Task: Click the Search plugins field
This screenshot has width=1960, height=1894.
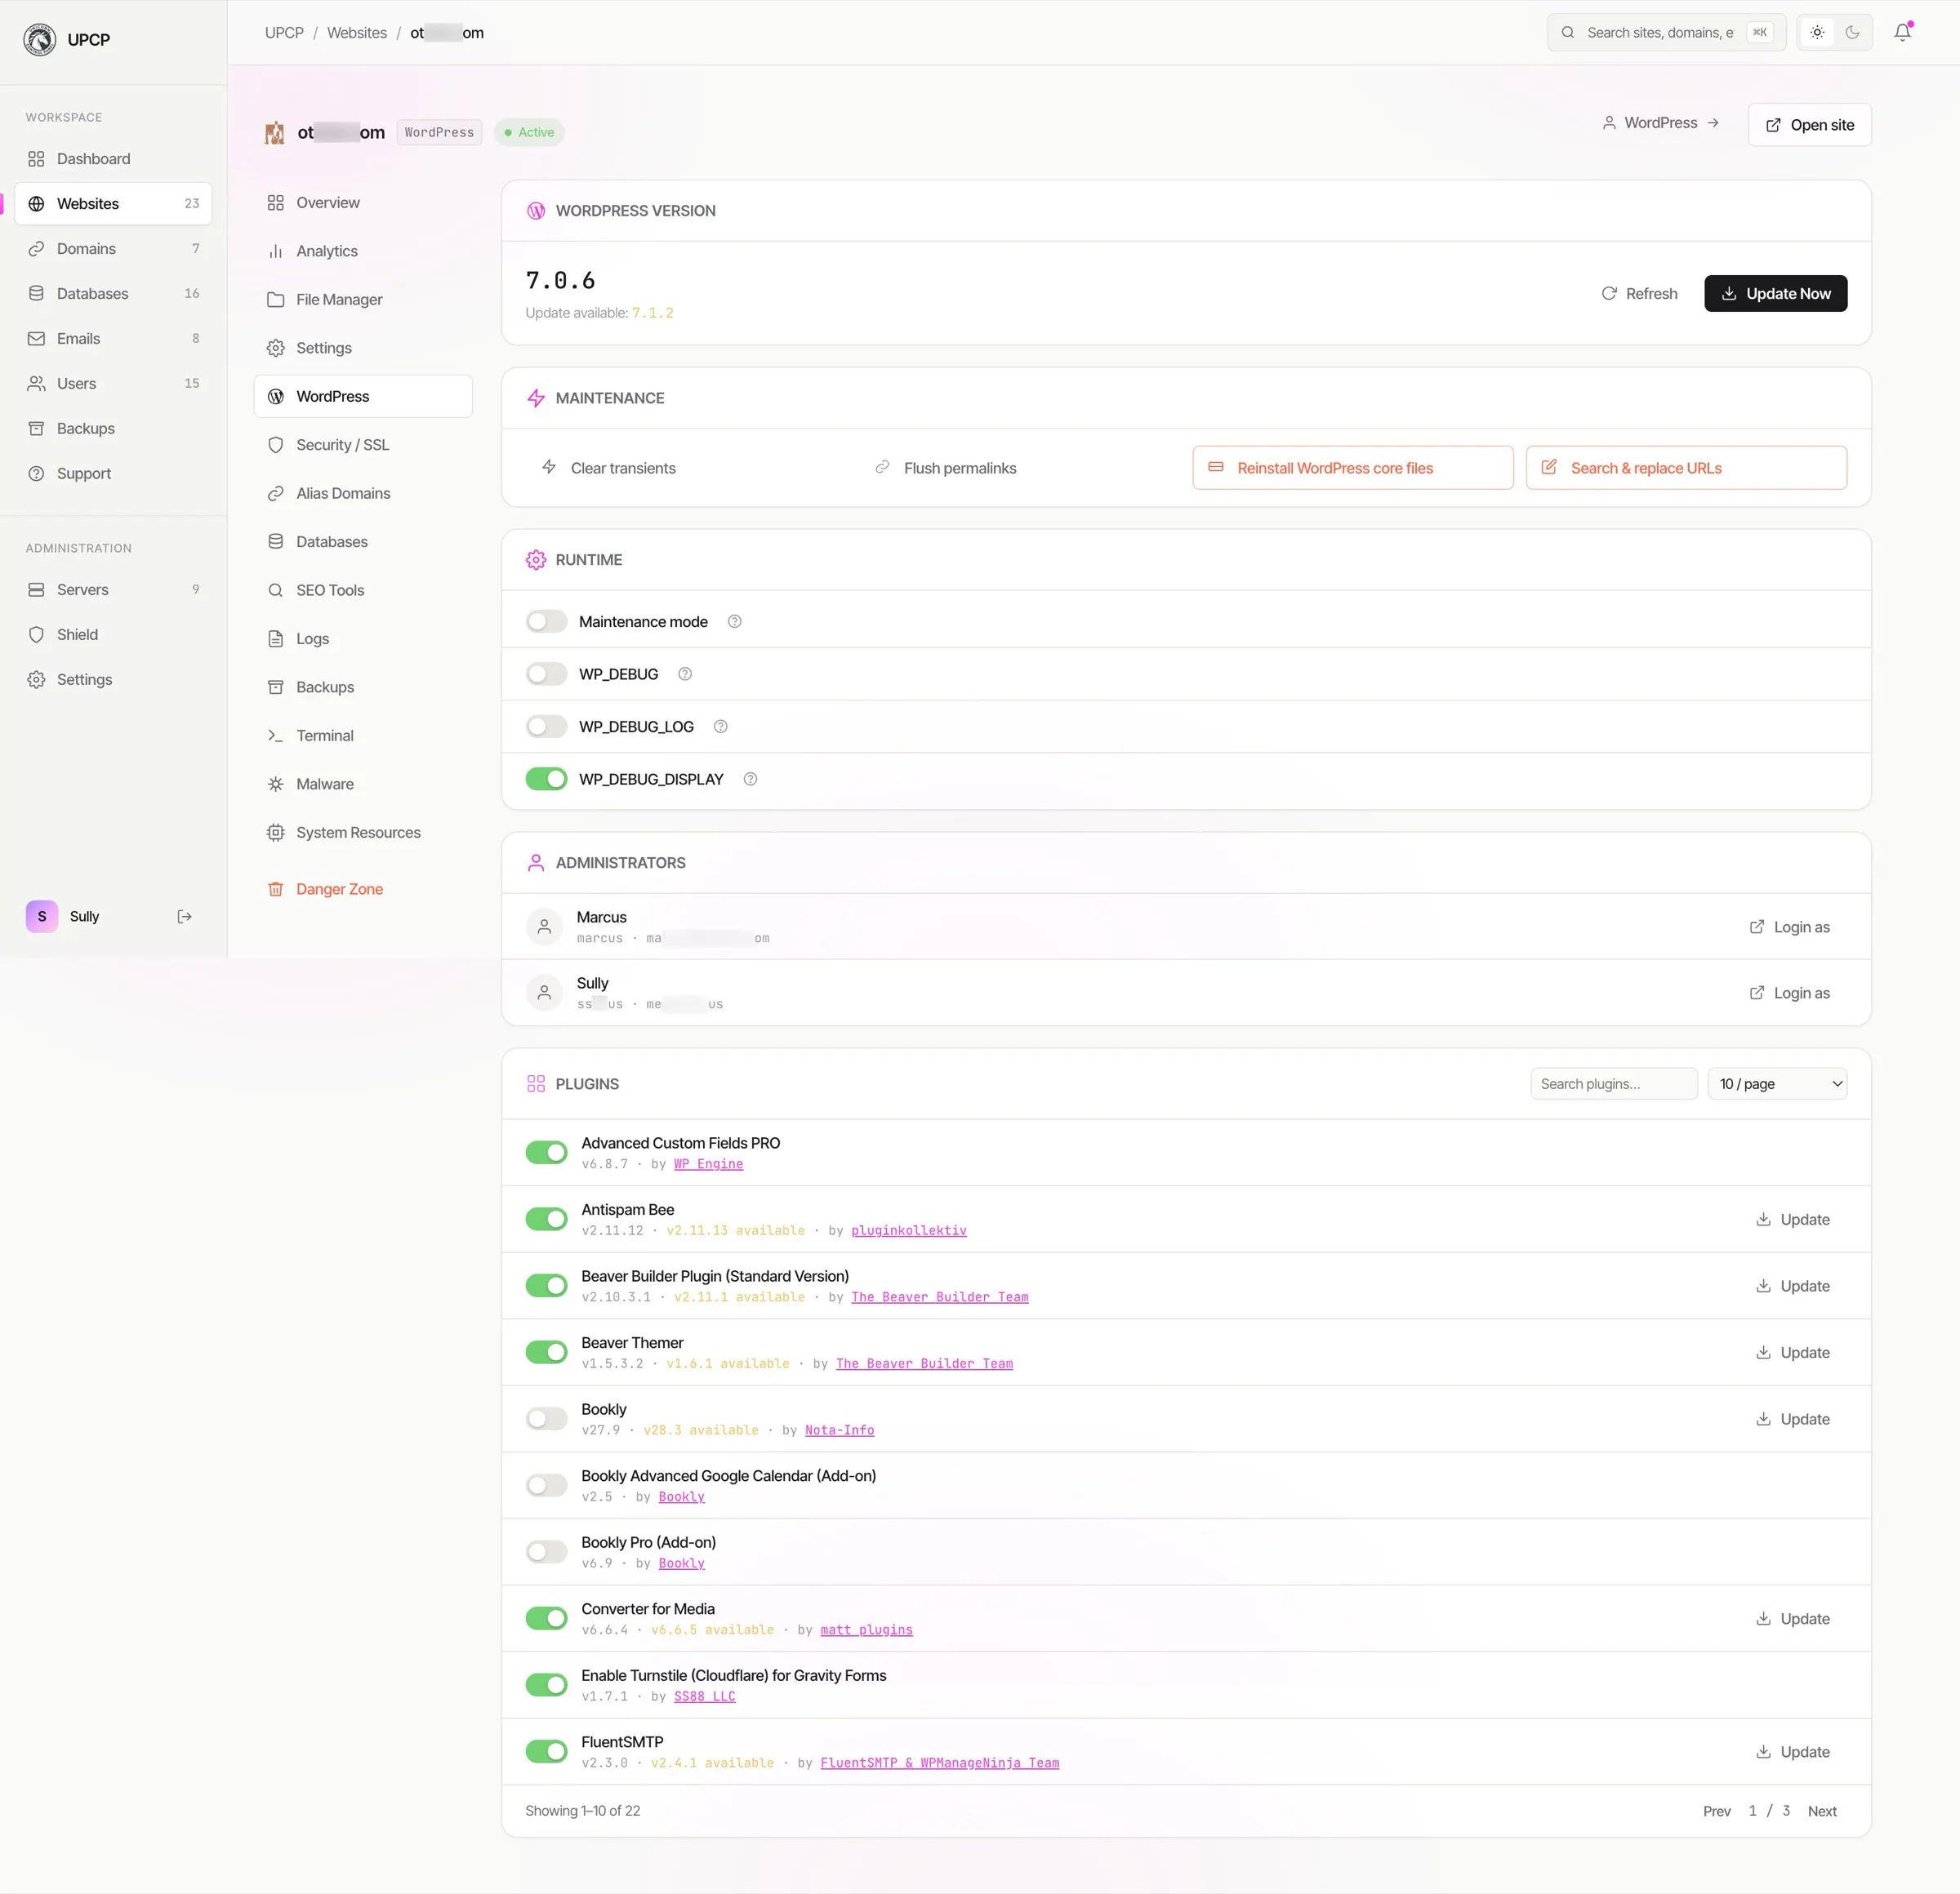Action: 1613,1084
